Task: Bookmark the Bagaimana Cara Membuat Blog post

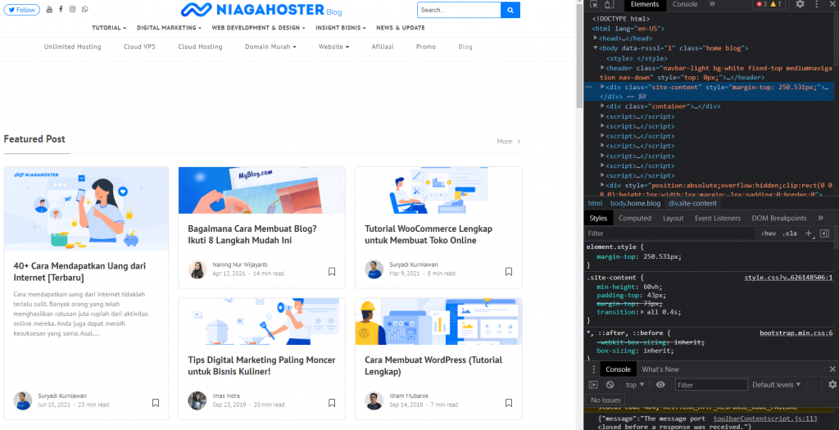Action: click(x=332, y=272)
